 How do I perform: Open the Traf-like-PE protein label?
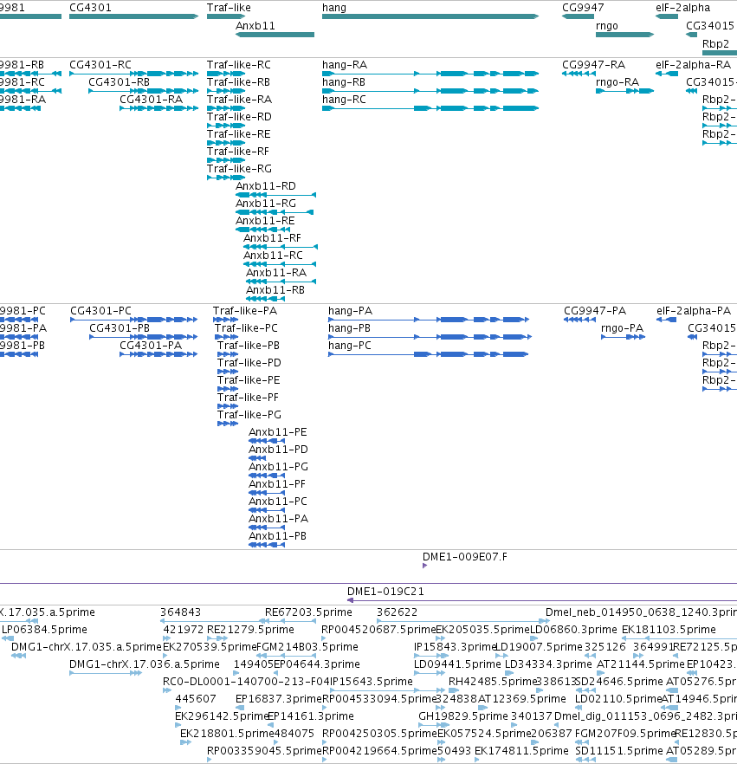tap(249, 380)
